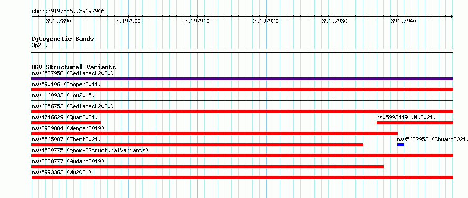468x198 pixels.
Task: Open the nsv3929884 (Wenger2019) label
Action: click(68, 128)
